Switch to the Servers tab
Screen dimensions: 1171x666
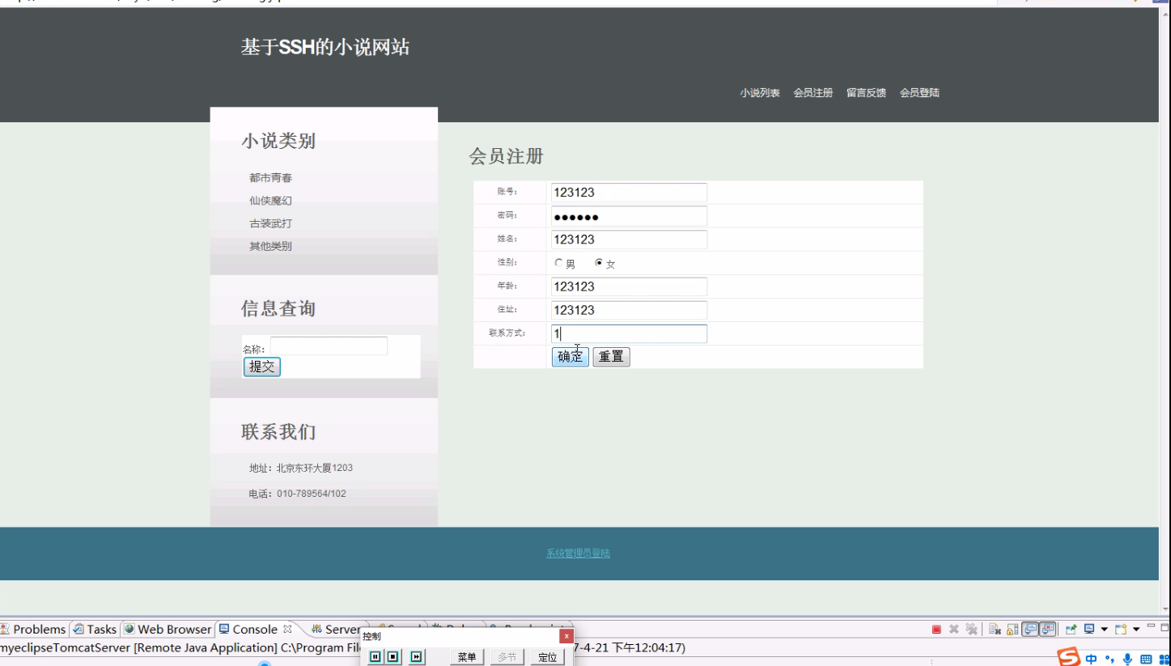tap(336, 630)
